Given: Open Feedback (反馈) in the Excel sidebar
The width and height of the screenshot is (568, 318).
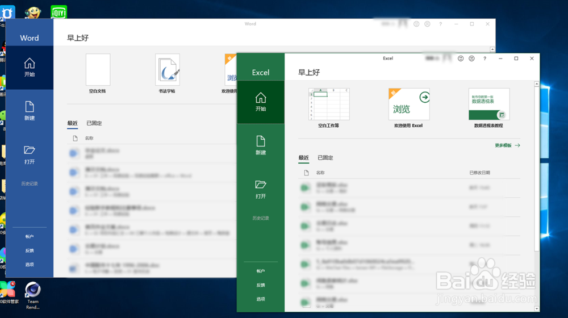Looking at the screenshot, I should point(261,285).
